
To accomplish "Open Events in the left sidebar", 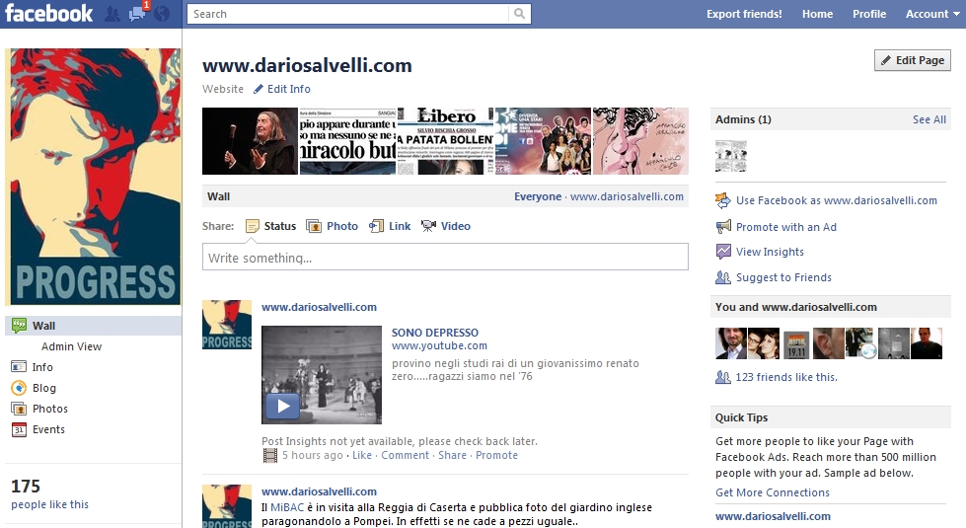I will [48, 429].
